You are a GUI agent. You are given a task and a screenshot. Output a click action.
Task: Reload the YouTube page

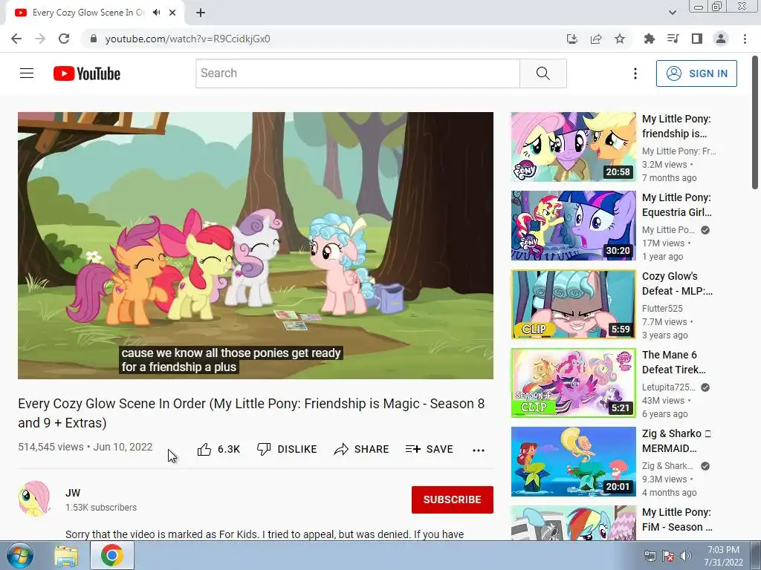64,39
